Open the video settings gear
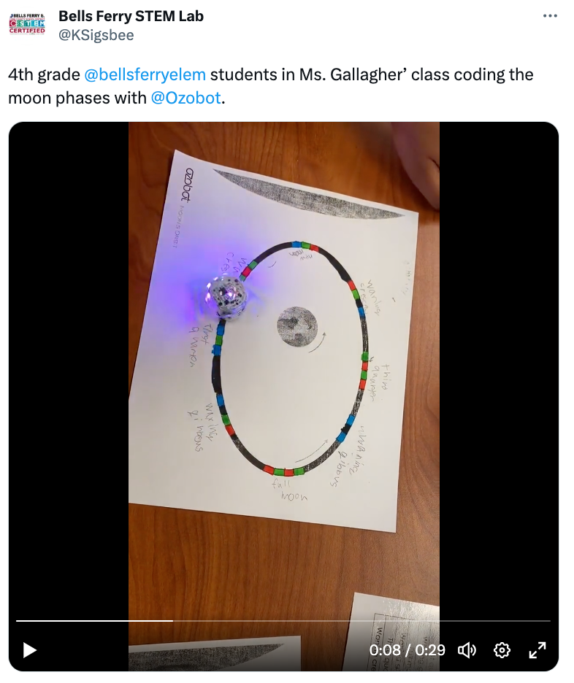Image resolution: width=574 pixels, height=683 pixels. (502, 650)
